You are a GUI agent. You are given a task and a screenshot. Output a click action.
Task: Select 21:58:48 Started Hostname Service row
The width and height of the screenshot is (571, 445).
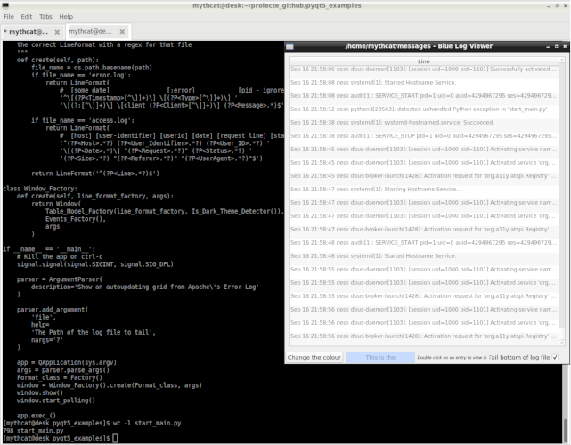(424, 256)
